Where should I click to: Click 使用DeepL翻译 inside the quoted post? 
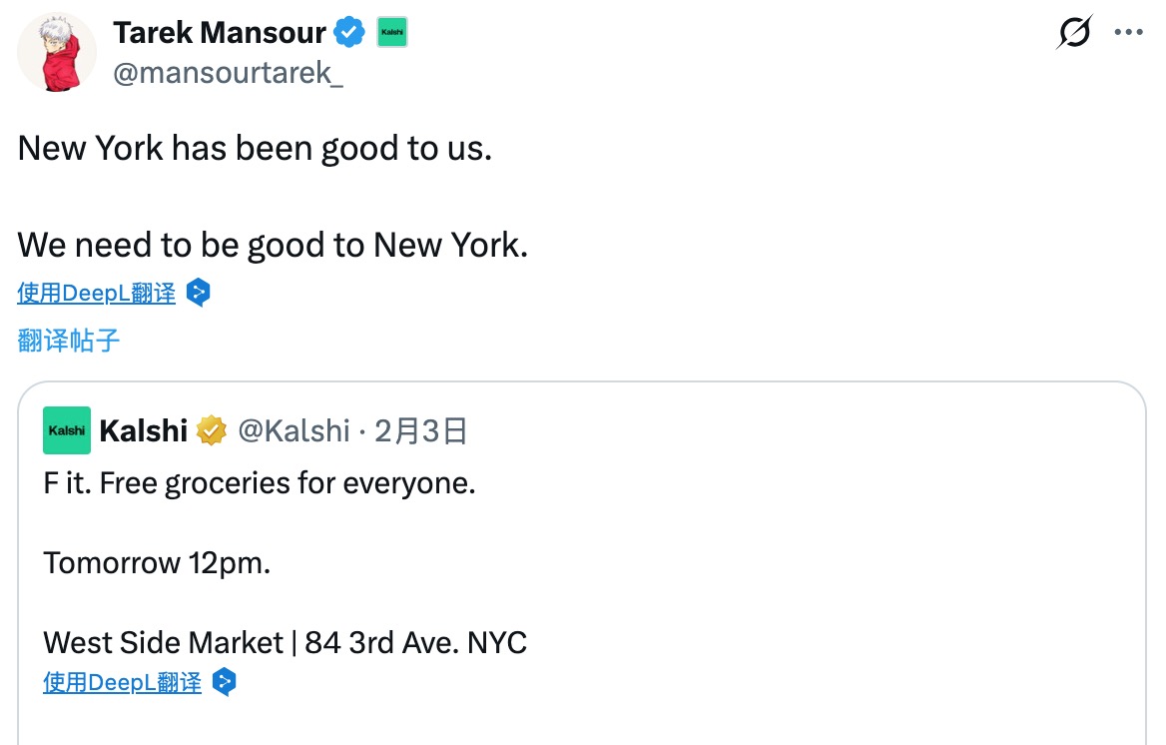point(123,682)
